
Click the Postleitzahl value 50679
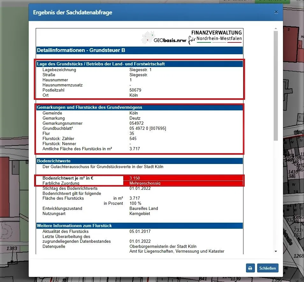point(135,90)
